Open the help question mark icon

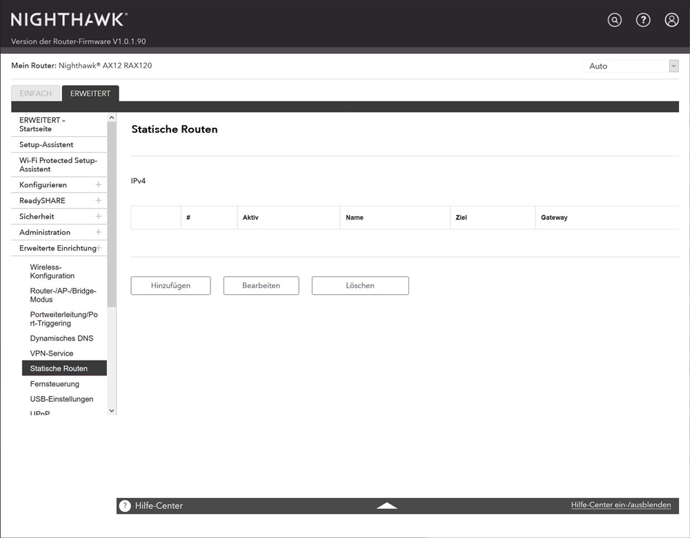coord(643,20)
